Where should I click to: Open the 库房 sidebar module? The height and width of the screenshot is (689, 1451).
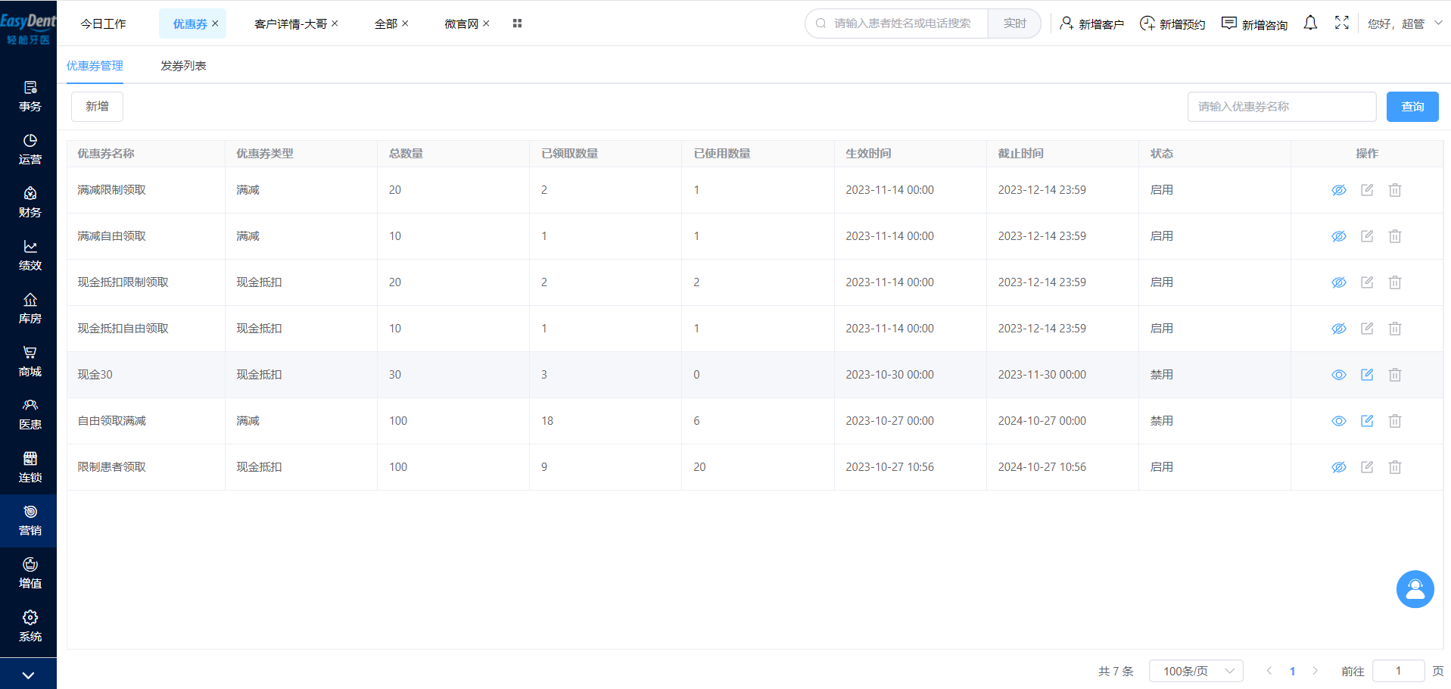pyautogui.click(x=30, y=309)
